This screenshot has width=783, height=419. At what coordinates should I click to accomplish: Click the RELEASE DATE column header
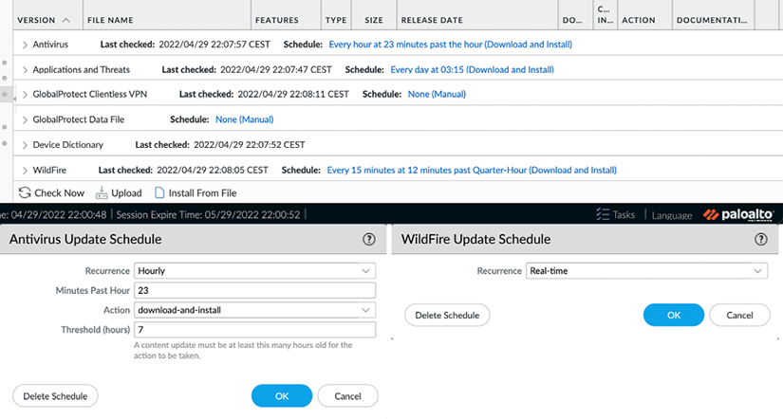432,21
